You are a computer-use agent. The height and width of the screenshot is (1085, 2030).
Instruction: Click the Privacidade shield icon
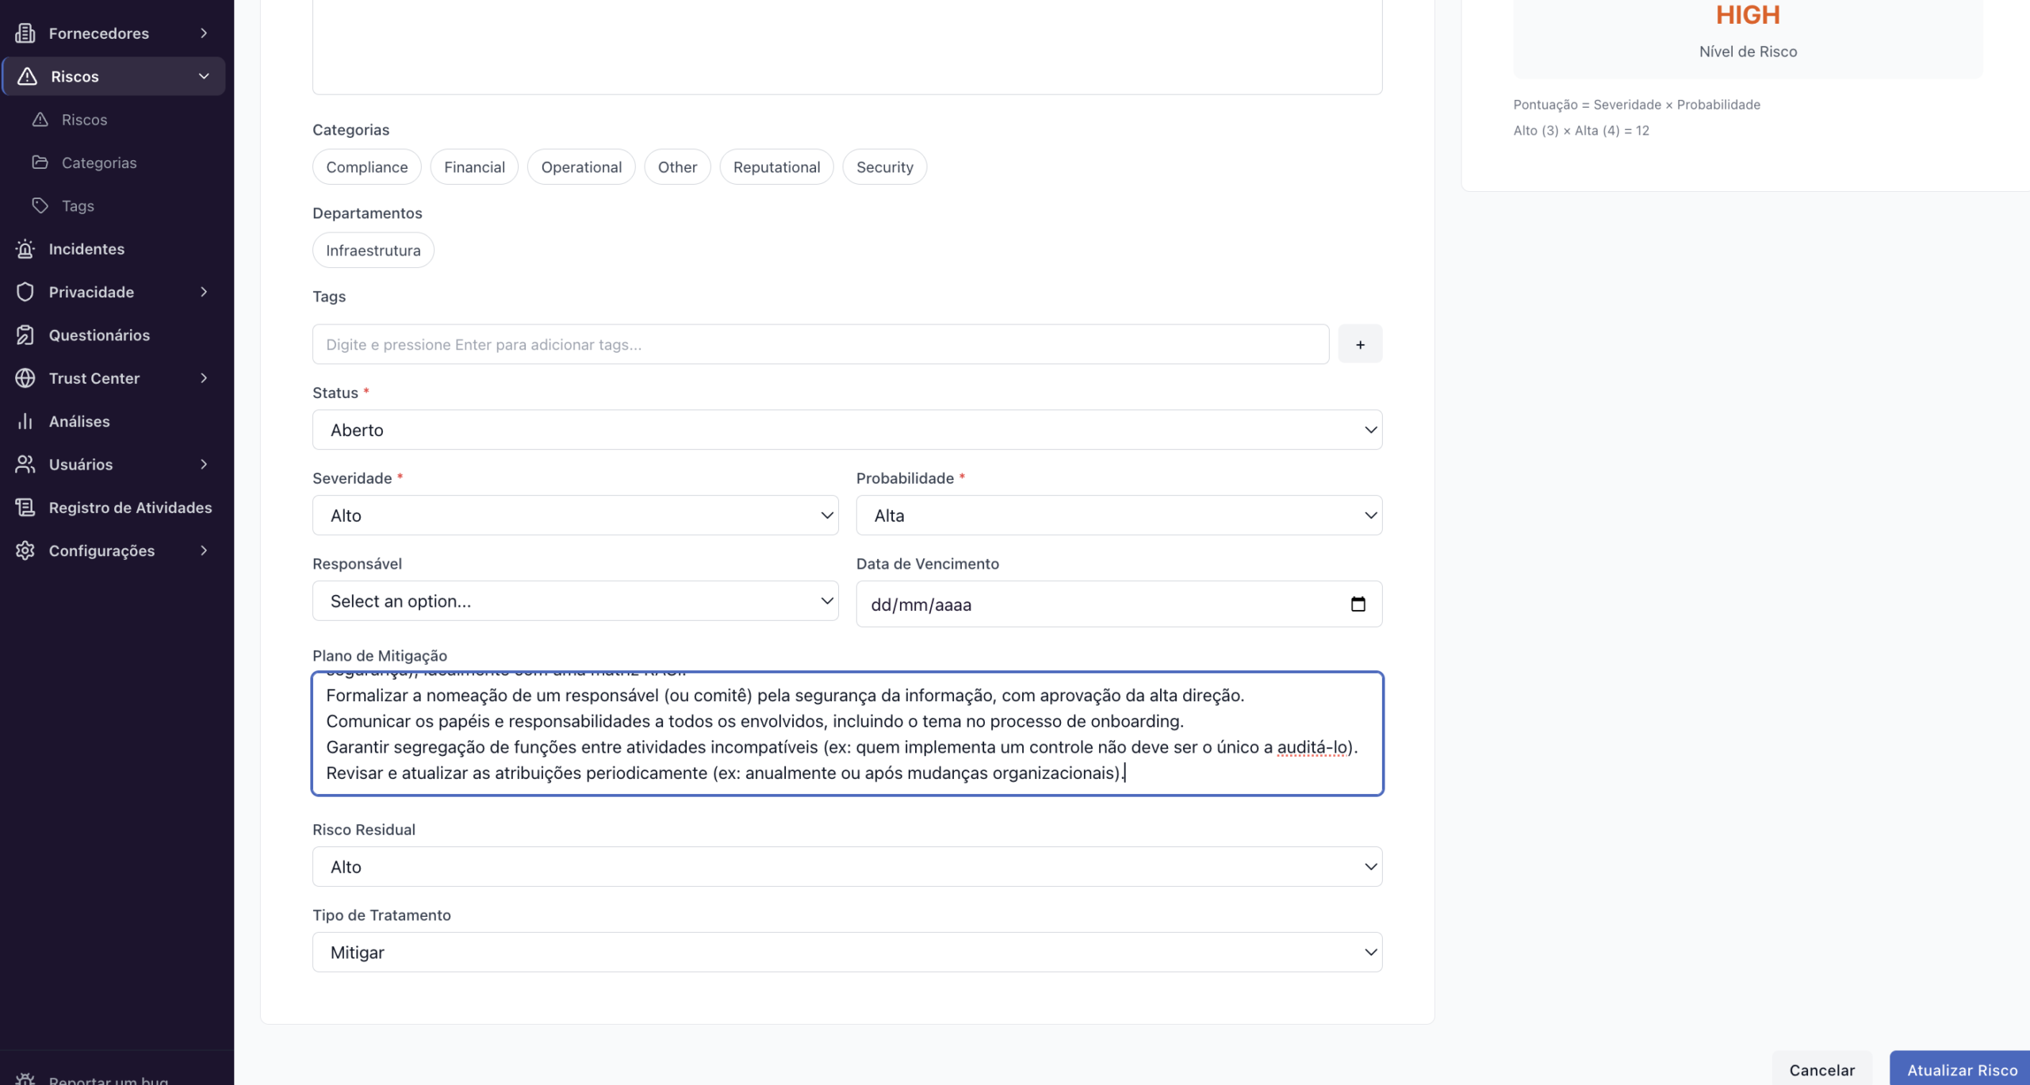click(25, 292)
